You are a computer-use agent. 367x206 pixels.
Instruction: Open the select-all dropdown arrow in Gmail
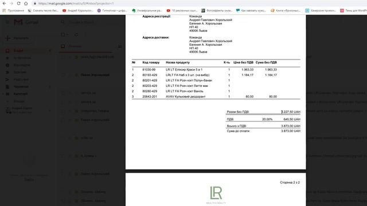pyautogui.click(x=68, y=34)
